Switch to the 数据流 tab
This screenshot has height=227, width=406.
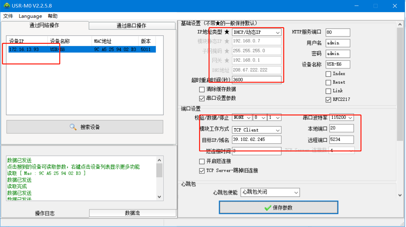[x=132, y=213]
